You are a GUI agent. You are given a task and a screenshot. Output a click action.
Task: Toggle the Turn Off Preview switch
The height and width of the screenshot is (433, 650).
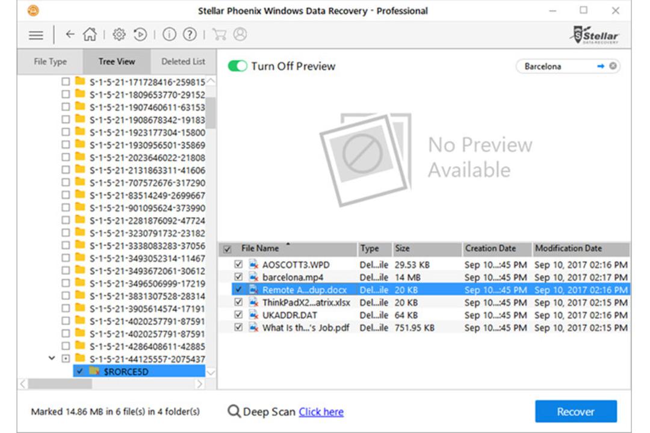238,66
